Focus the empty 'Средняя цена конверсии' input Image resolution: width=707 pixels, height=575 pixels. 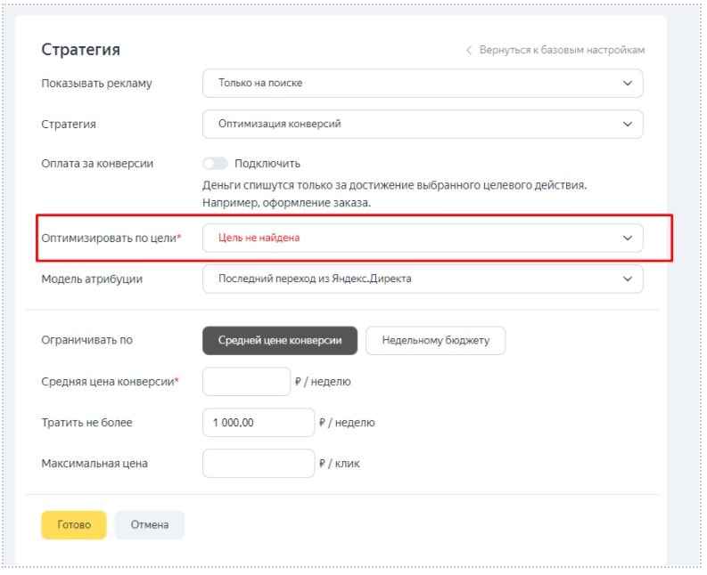[246, 382]
